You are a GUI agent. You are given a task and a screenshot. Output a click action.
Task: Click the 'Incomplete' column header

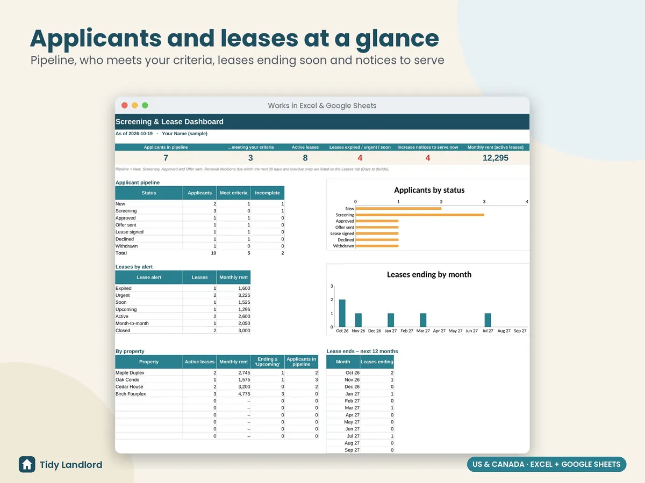click(x=268, y=193)
